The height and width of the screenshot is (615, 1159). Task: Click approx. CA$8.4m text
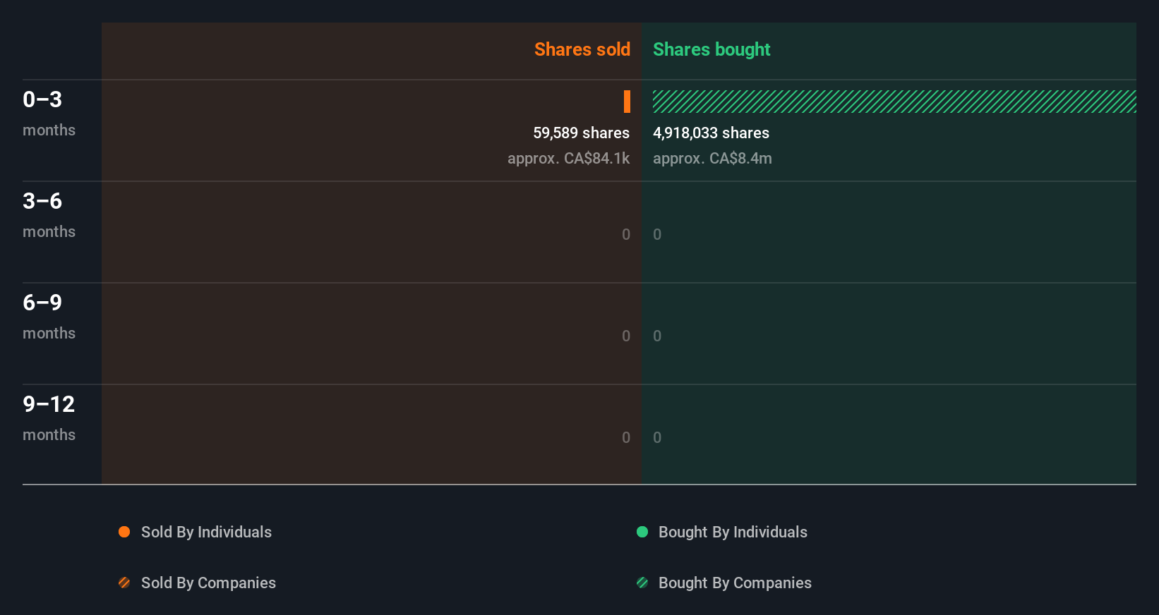[x=712, y=158]
